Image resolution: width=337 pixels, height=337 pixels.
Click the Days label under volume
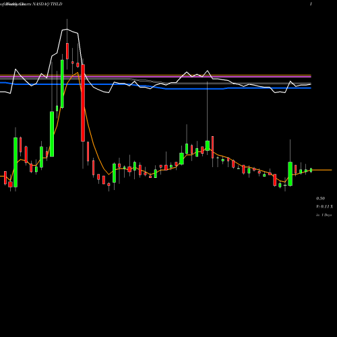click(x=324, y=215)
